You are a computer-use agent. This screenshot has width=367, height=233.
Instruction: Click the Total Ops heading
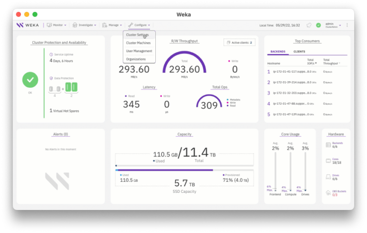pos(219,87)
